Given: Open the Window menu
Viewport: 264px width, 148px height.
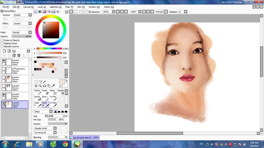Looking at the screenshot, I should click(x=94, y=7).
